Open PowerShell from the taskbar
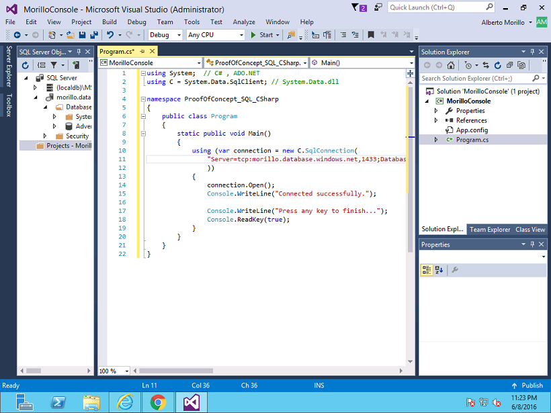This screenshot has width=551, height=413. pos(58,402)
